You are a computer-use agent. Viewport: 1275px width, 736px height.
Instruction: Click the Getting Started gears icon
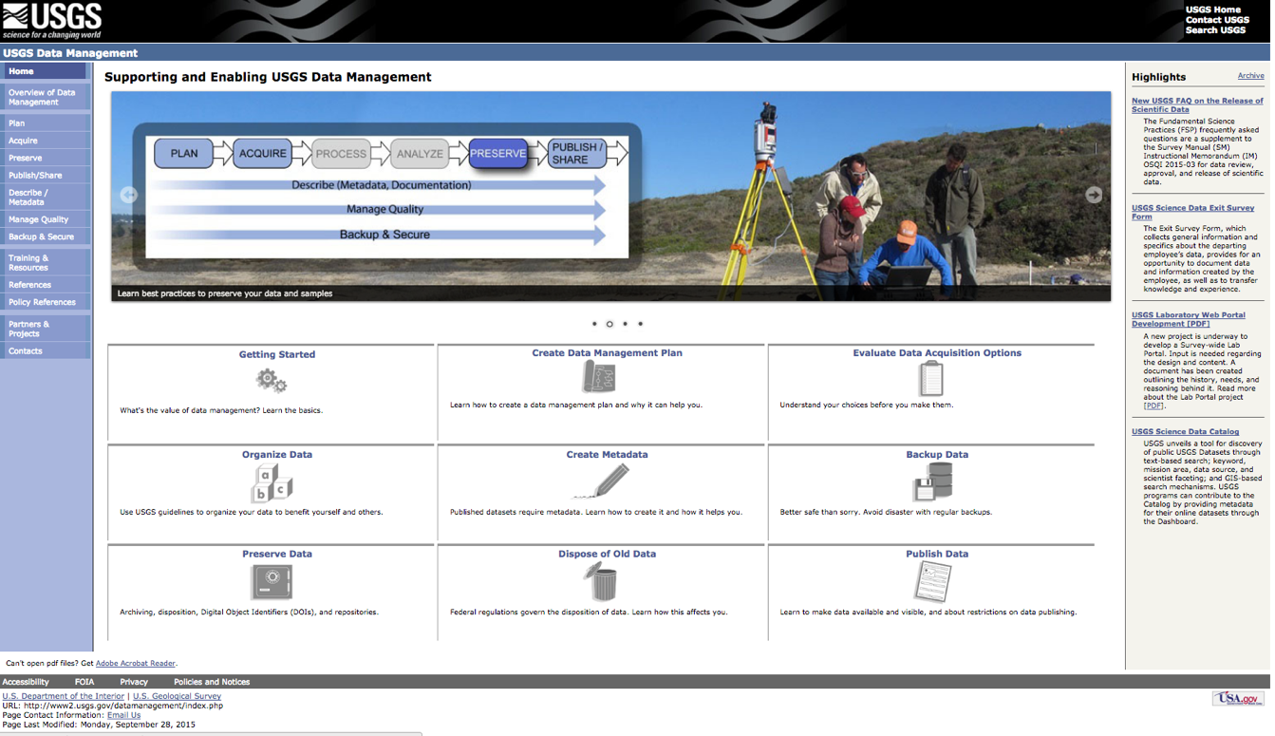[x=272, y=381]
